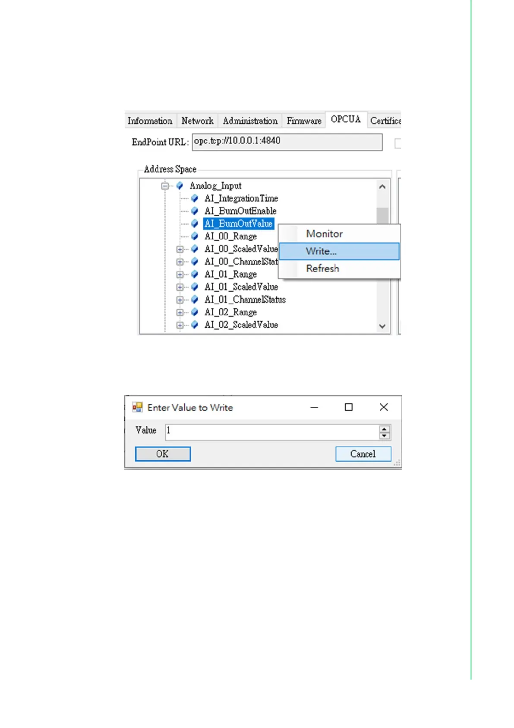Image resolution: width=514 pixels, height=728 pixels.
Task: Click the AI_IntegrationTime node icon
Action: pos(195,198)
